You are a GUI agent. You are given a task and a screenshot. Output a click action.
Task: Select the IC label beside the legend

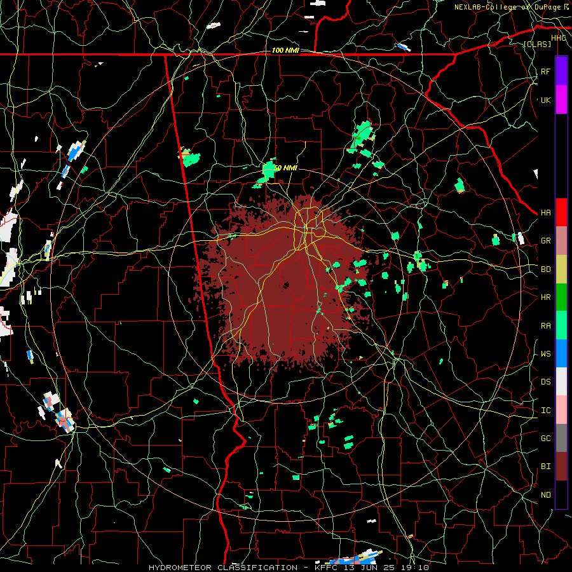[545, 411]
